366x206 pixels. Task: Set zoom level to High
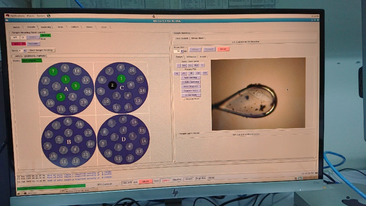196,65
